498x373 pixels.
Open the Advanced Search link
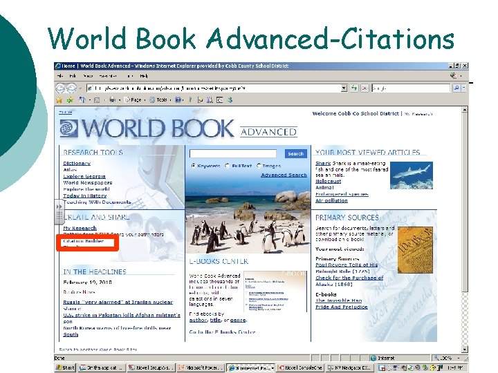(284, 175)
